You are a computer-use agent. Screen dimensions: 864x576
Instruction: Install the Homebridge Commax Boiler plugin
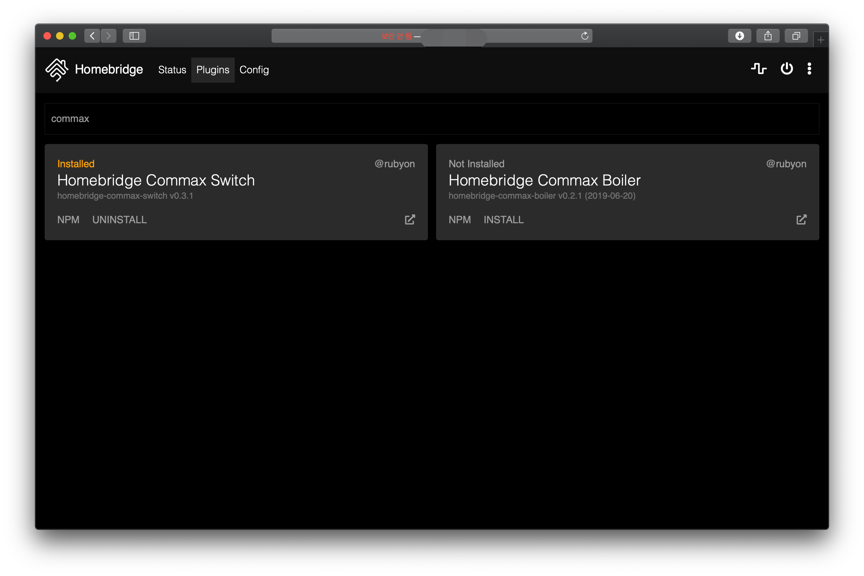pyautogui.click(x=503, y=220)
